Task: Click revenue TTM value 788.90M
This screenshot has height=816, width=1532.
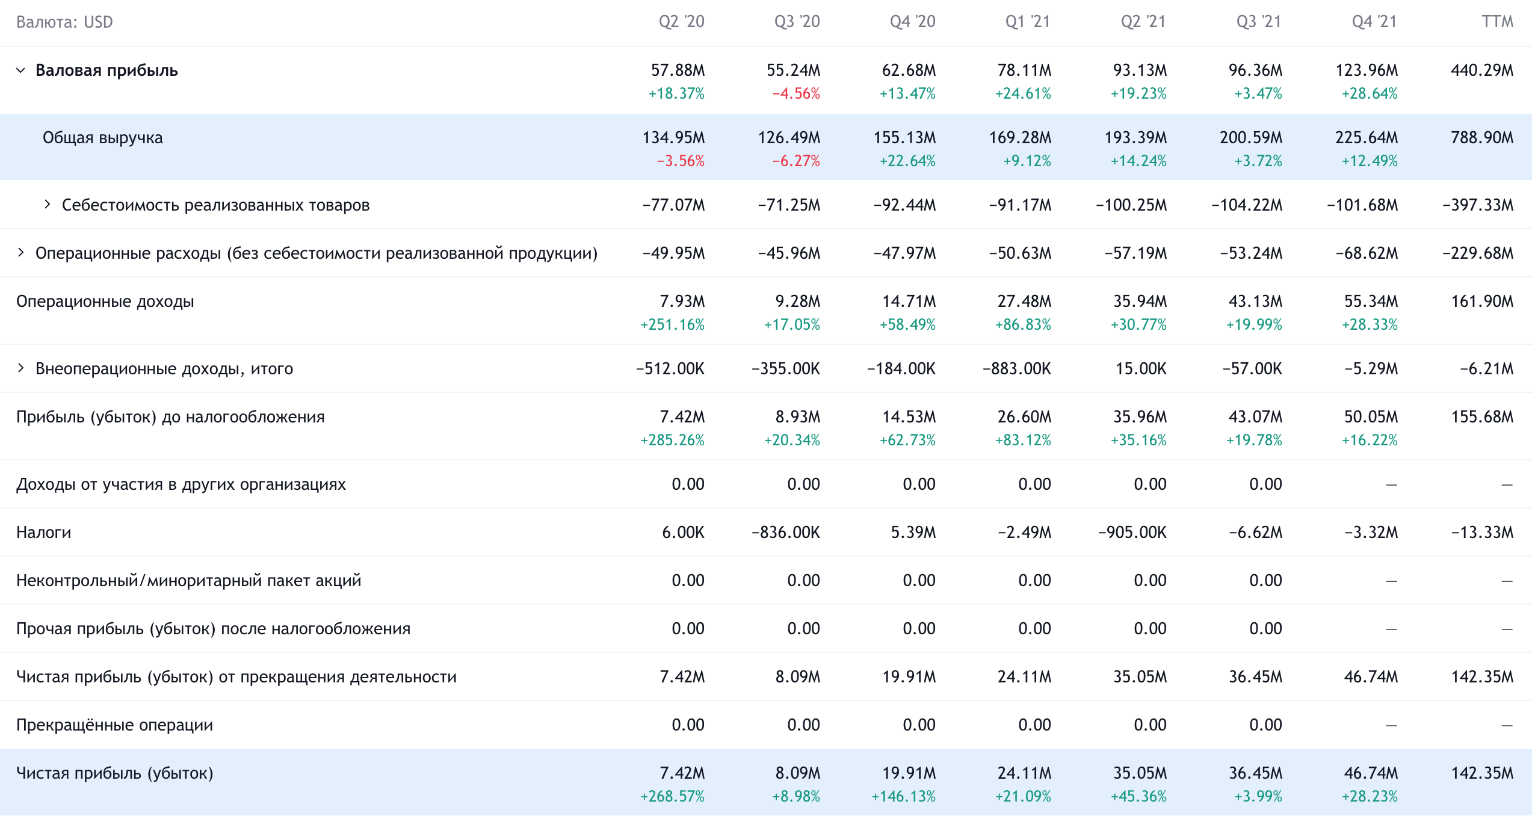Action: click(1482, 138)
